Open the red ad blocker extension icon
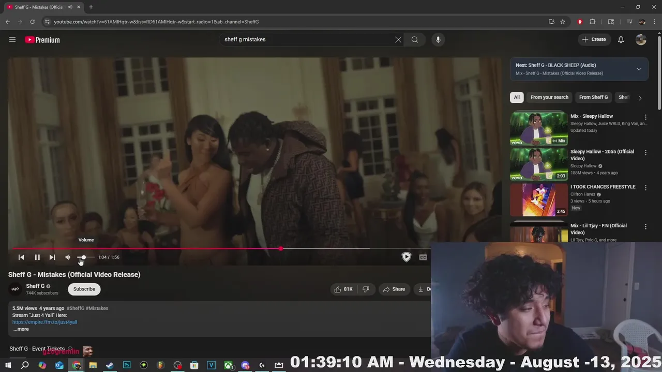Image resolution: width=662 pixels, height=372 pixels. tap(580, 22)
